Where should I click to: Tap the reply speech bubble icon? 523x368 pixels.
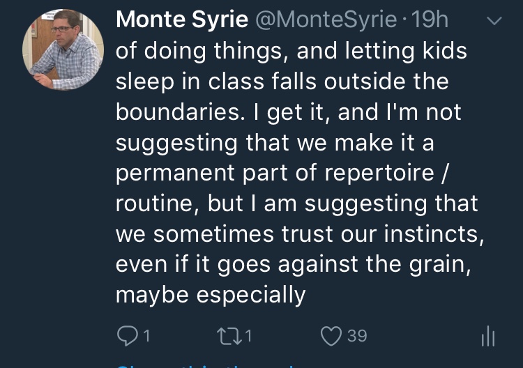point(126,337)
